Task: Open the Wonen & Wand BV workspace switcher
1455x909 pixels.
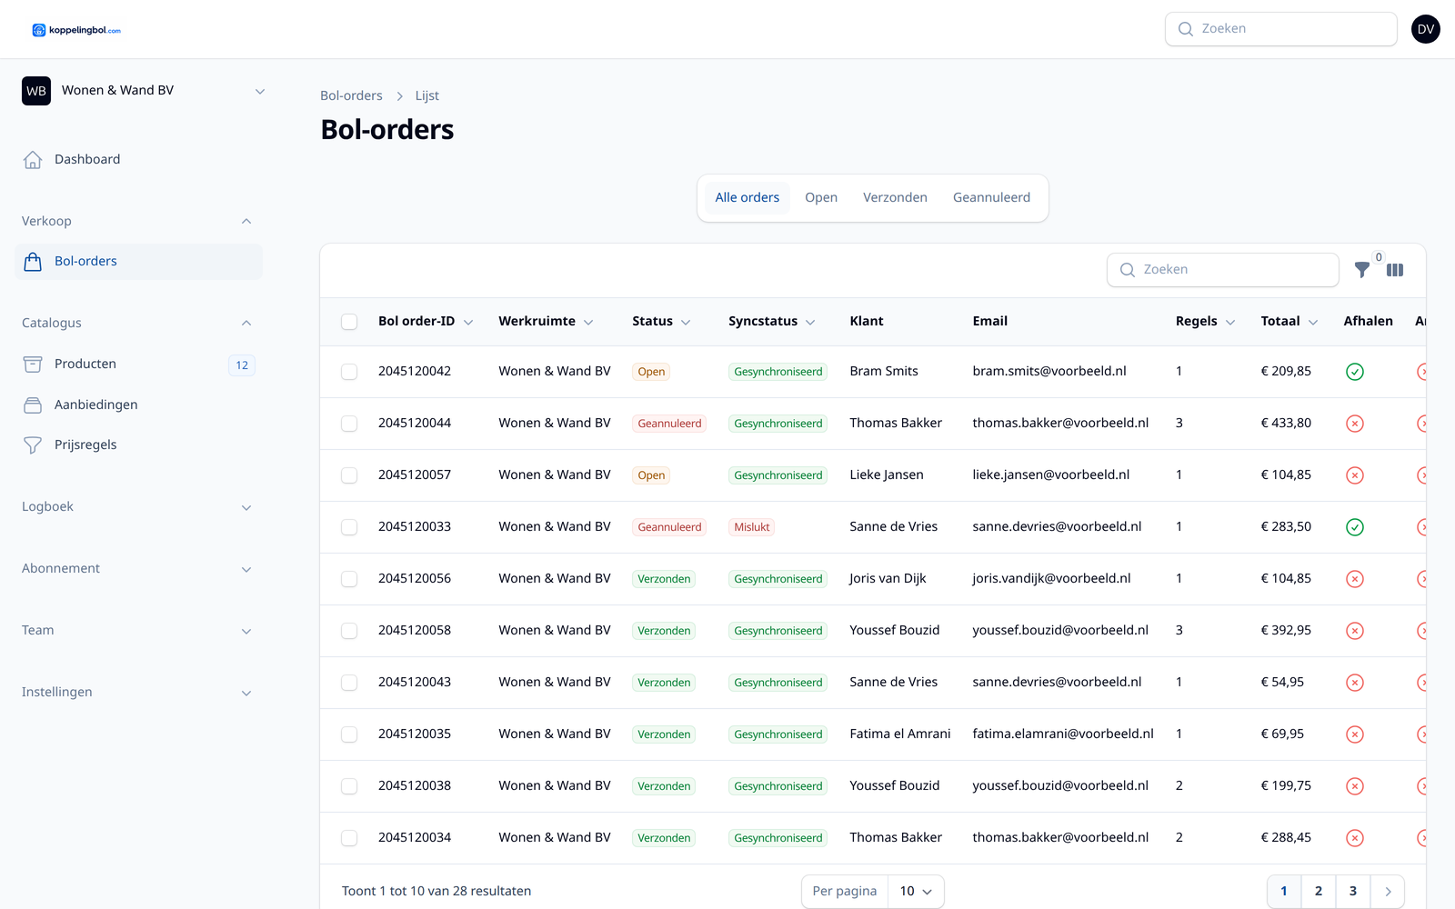Action: click(x=144, y=91)
